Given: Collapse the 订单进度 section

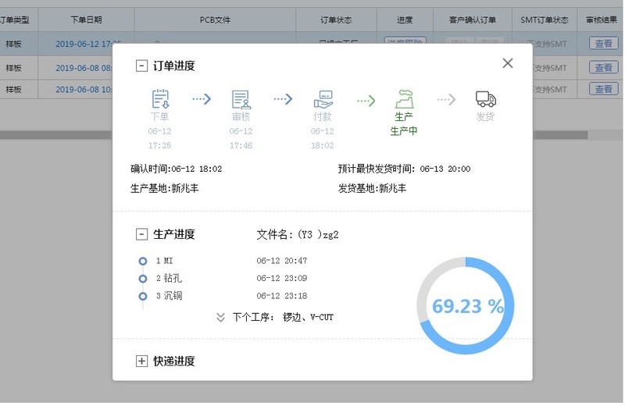Looking at the screenshot, I should (x=141, y=66).
